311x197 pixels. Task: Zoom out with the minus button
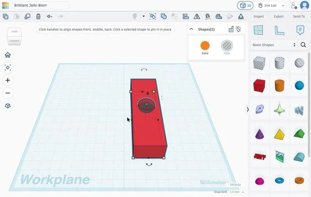[8, 93]
